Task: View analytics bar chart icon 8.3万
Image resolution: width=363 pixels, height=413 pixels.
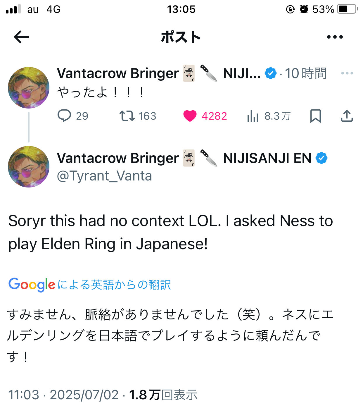Action: [253, 116]
